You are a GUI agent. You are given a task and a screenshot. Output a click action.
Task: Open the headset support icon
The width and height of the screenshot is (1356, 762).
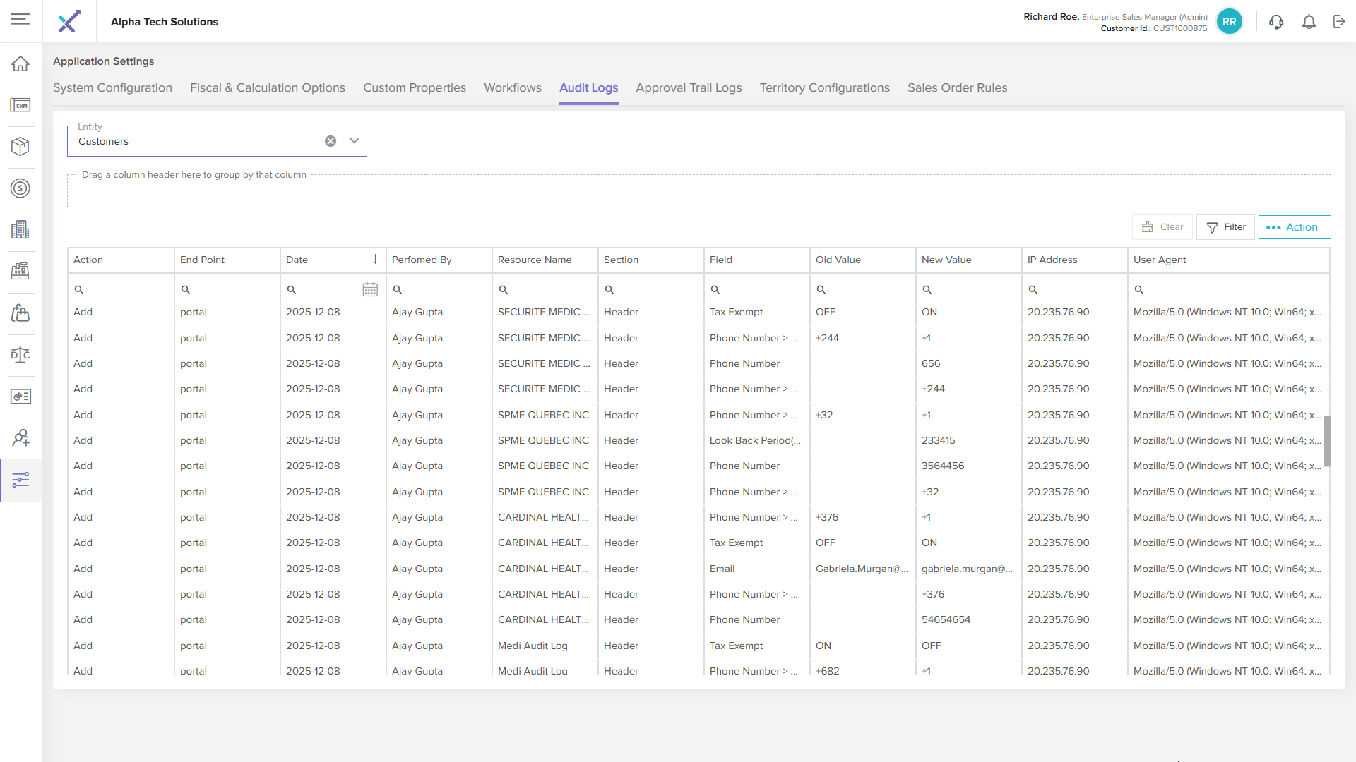1276,22
